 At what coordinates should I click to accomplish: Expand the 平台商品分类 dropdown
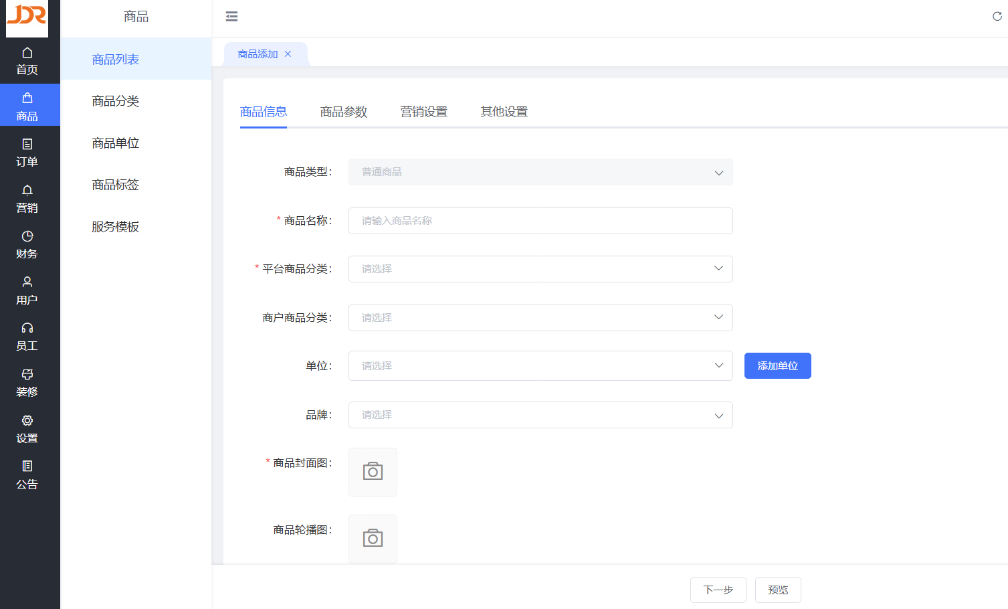(540, 269)
